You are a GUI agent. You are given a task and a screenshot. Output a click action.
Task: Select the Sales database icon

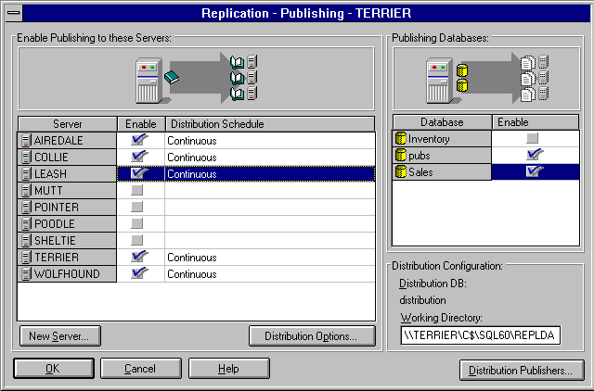click(401, 172)
